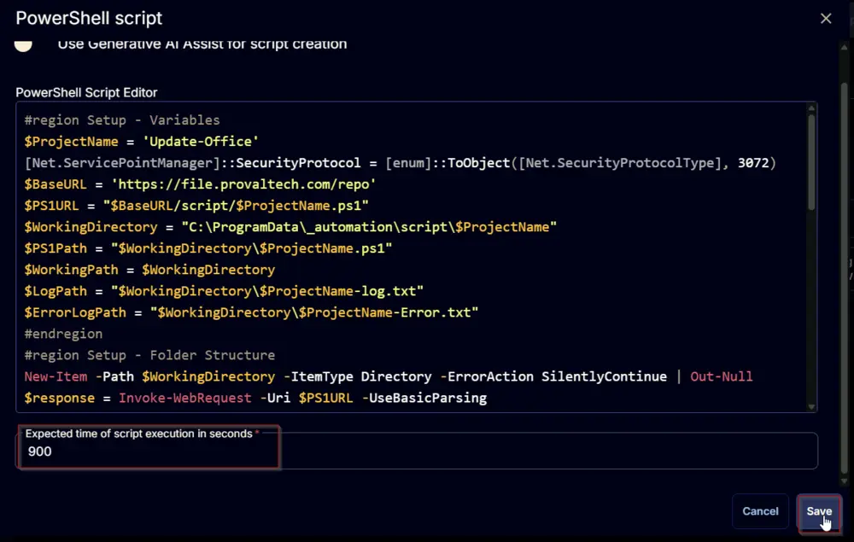Click the #region Setup - Variables comment line
Screen dimensions: 854x542
click(122, 120)
